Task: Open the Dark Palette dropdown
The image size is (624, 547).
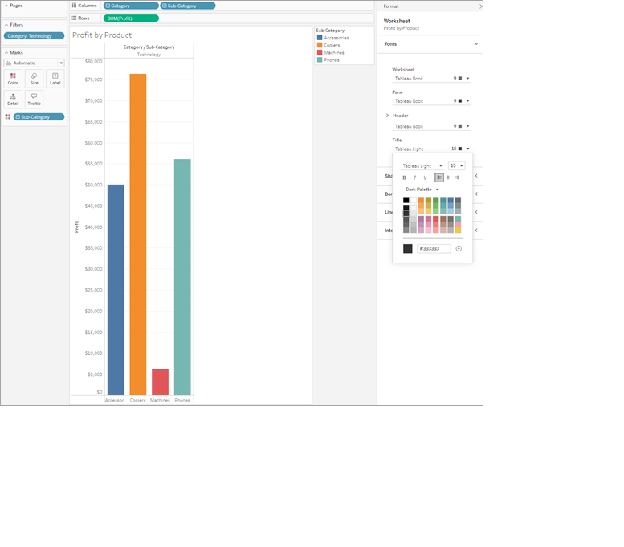Action: click(x=422, y=190)
